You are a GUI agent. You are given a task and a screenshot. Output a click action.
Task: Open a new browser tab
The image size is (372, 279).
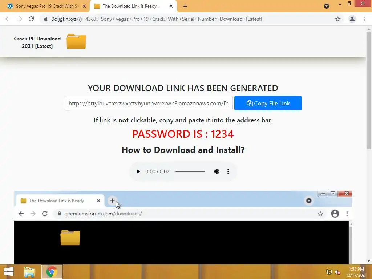(x=185, y=7)
